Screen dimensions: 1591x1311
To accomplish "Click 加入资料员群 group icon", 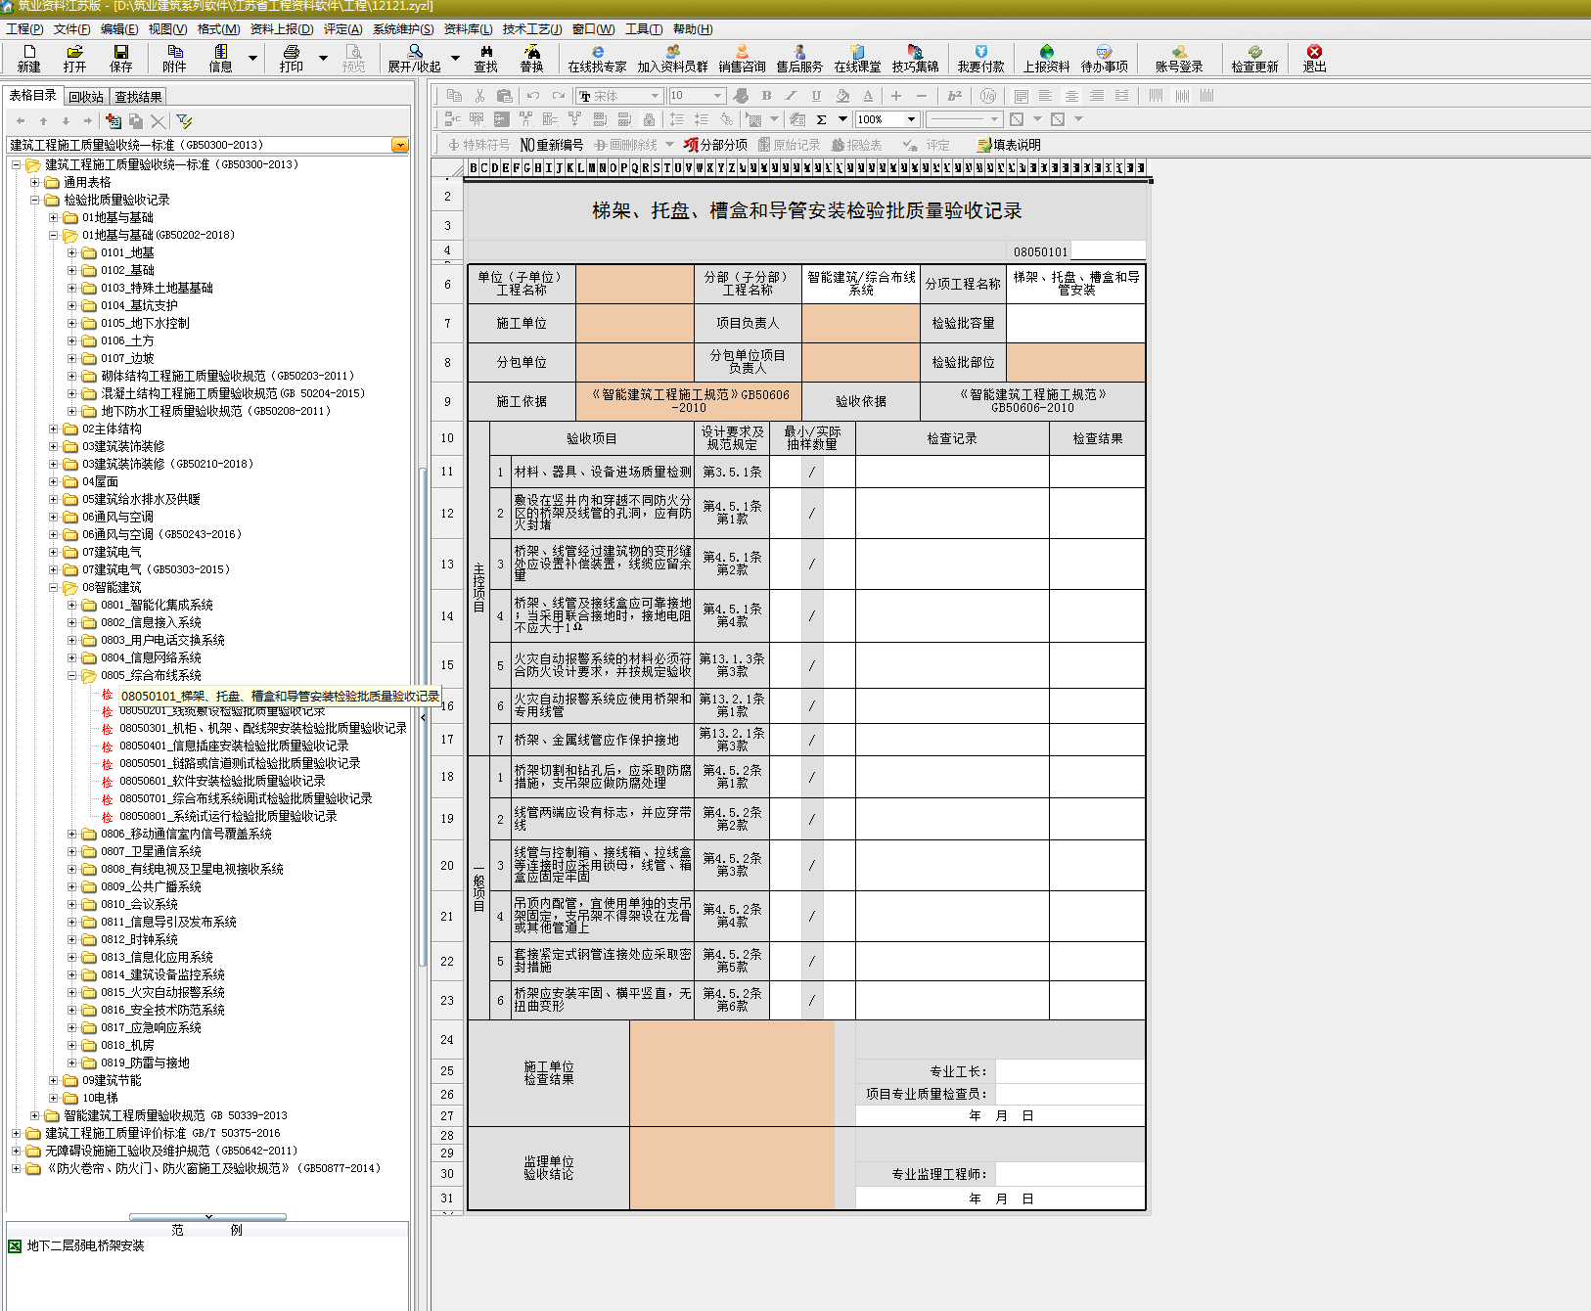I will point(672,58).
